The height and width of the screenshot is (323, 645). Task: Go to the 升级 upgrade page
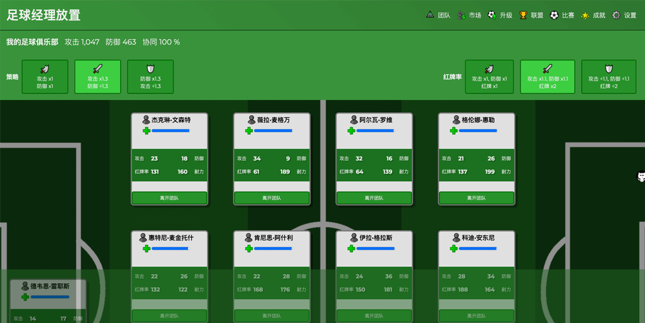[x=500, y=15]
